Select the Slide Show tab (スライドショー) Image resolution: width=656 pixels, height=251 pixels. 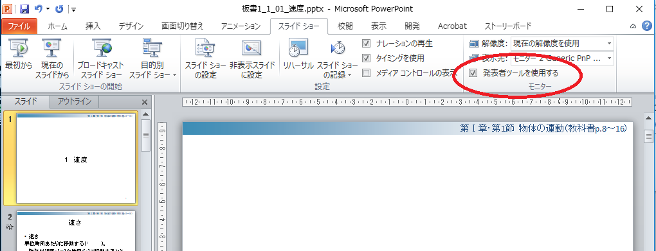(x=299, y=26)
